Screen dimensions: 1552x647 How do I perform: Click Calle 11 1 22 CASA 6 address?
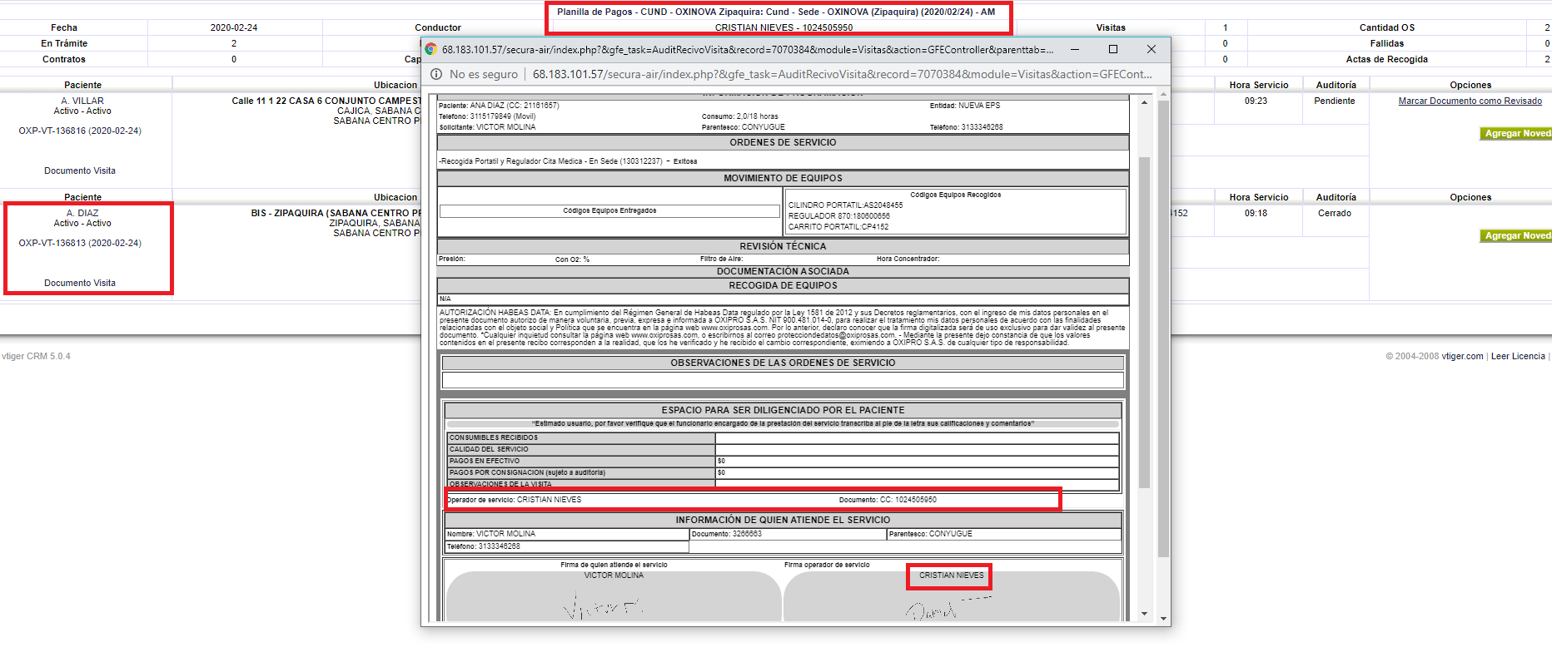[x=326, y=101]
